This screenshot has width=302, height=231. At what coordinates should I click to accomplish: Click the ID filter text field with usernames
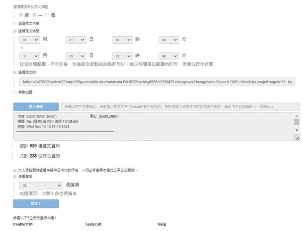pyautogui.click(x=156, y=82)
